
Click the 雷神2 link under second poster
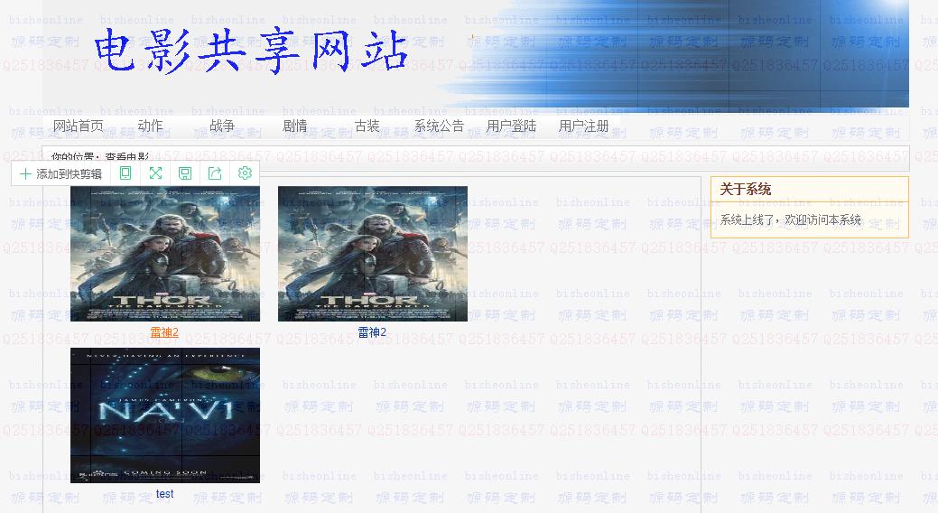tap(372, 332)
